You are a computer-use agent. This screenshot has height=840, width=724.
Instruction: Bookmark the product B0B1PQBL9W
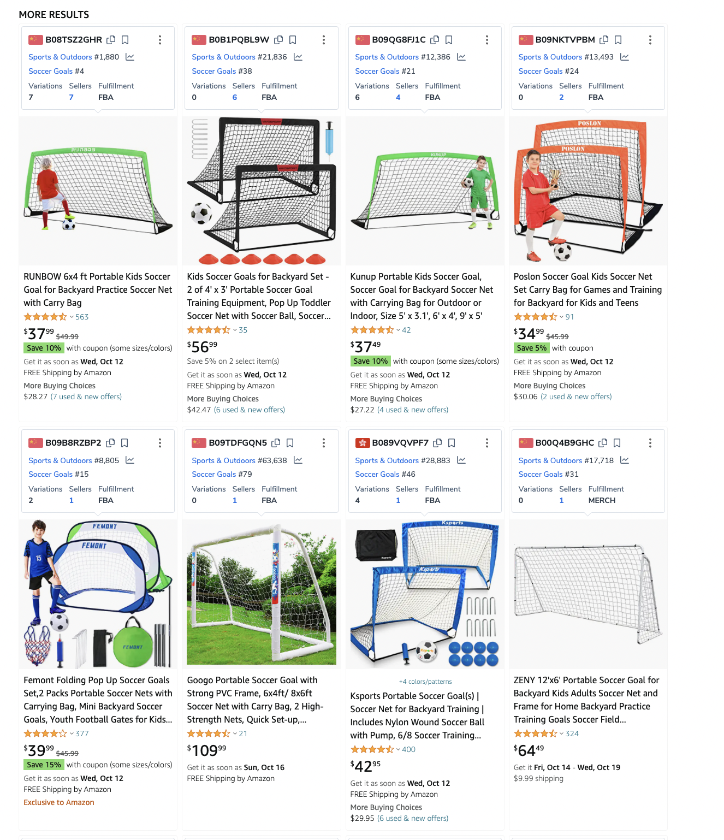(x=293, y=40)
